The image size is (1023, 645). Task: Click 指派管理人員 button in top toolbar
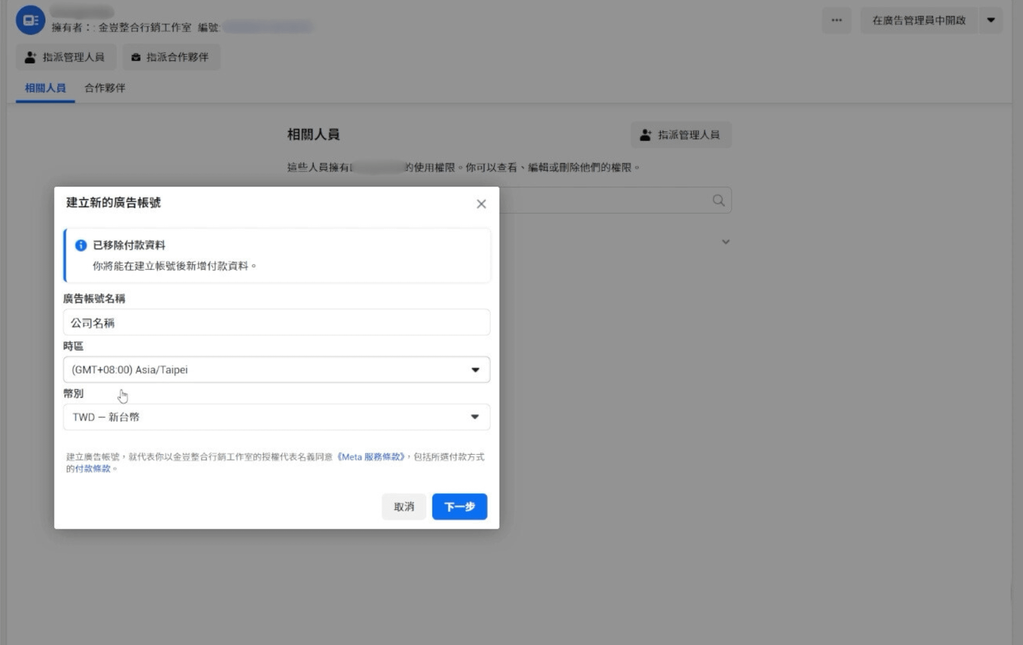(65, 57)
